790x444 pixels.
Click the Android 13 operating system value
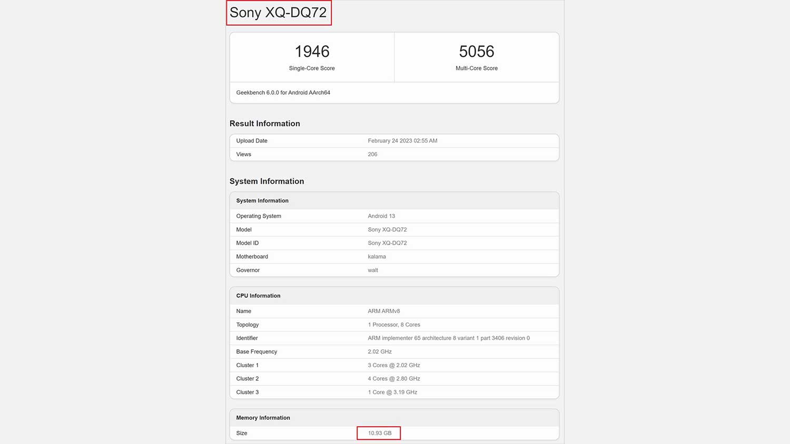coord(381,216)
